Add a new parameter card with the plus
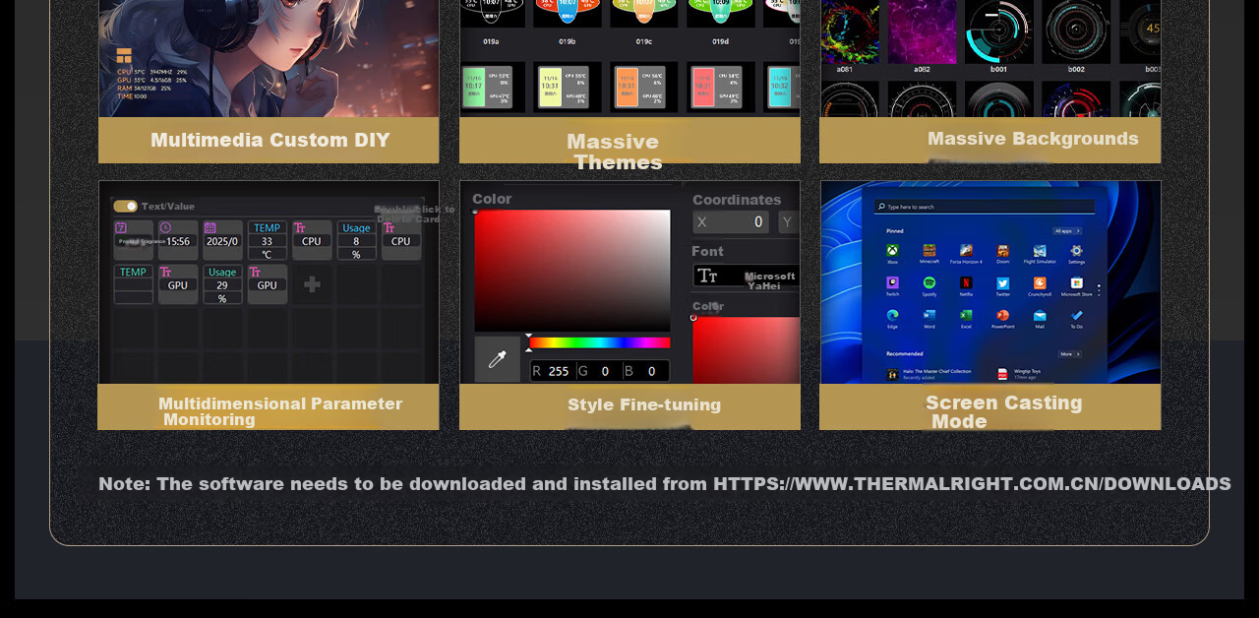Screen dimensions: 1259x618 point(312,284)
